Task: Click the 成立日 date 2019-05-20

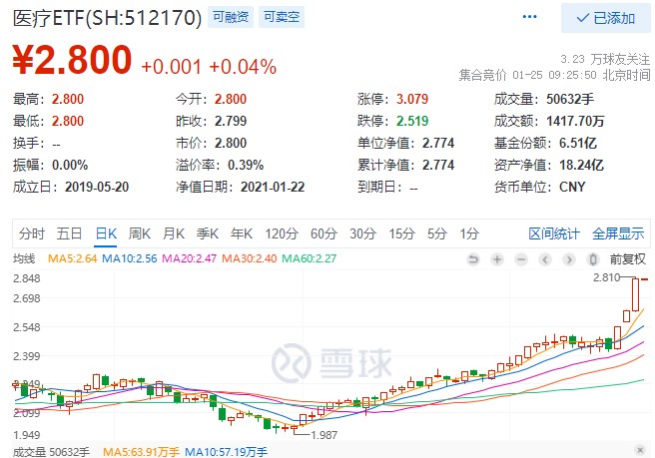Action: pyautogui.click(x=97, y=187)
